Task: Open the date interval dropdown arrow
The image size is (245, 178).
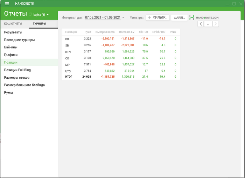Action: [x=123, y=17]
